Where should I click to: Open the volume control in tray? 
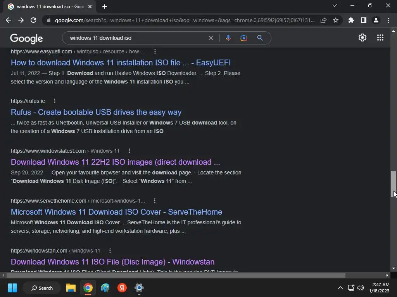(x=361, y=288)
